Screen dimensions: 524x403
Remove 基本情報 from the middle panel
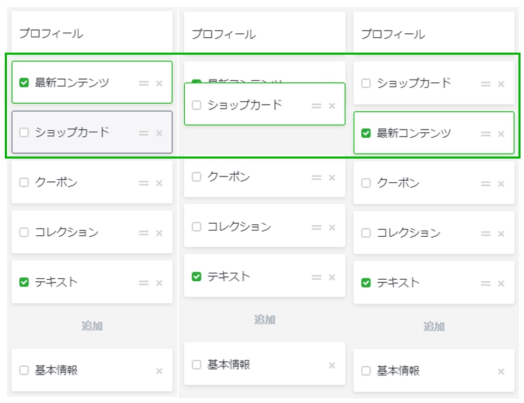click(332, 365)
